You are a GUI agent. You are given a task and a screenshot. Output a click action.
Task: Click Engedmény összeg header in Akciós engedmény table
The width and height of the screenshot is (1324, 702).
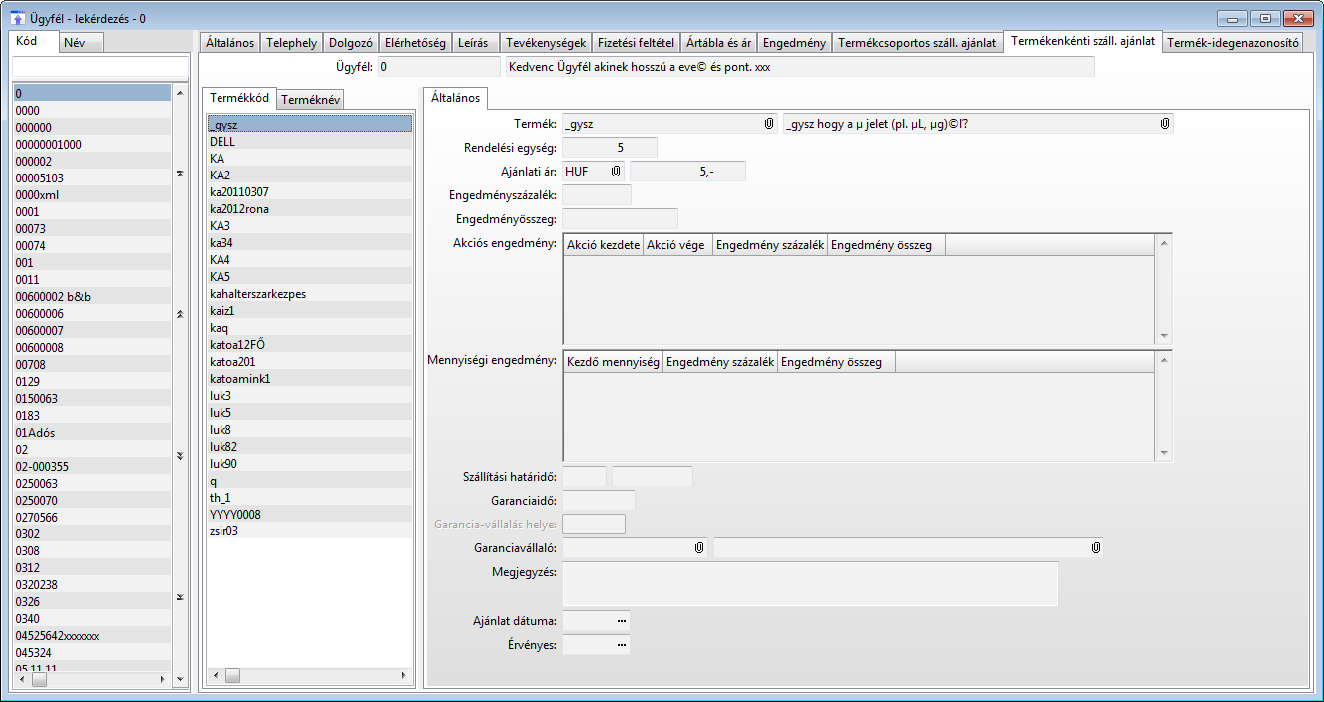coord(886,245)
